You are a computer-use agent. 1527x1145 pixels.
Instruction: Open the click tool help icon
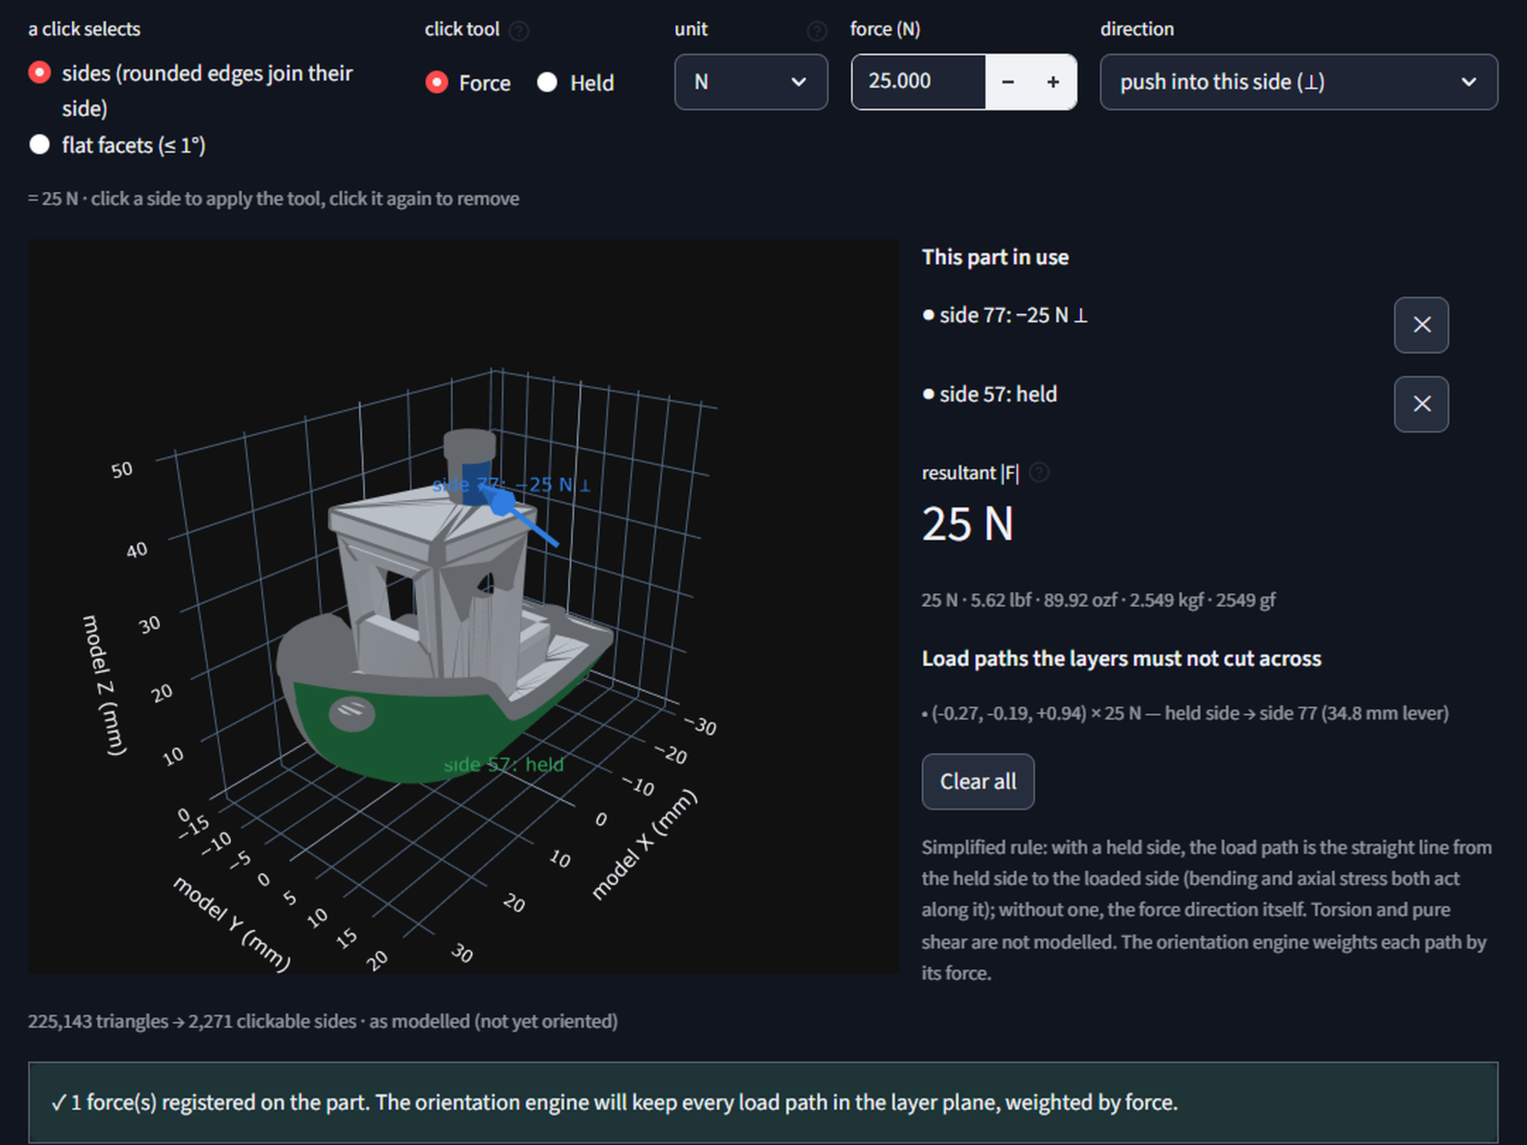tap(519, 30)
